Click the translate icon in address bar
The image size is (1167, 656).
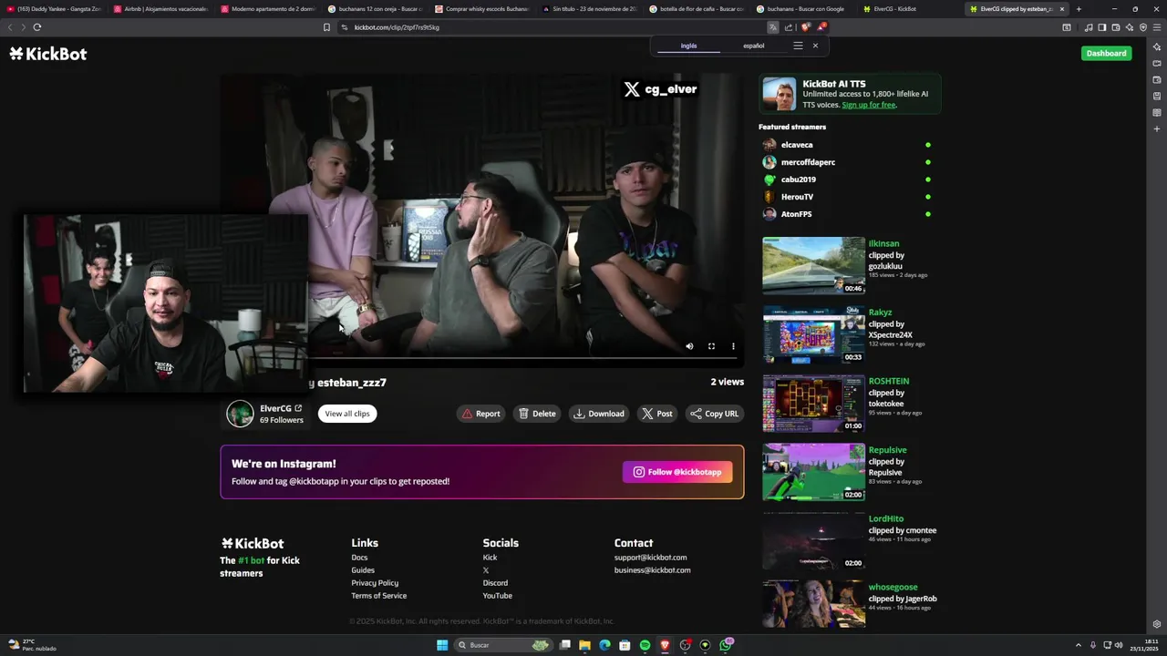pos(773,27)
